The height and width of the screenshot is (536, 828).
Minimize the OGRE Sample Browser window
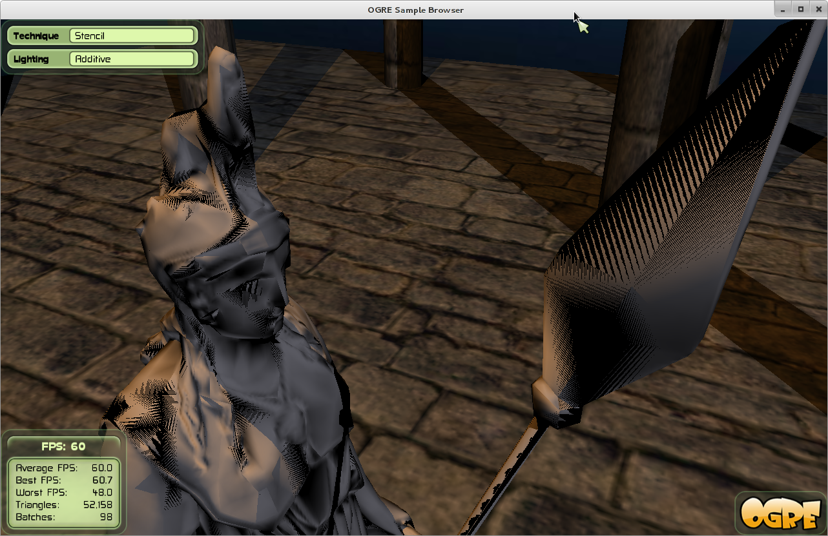784,9
